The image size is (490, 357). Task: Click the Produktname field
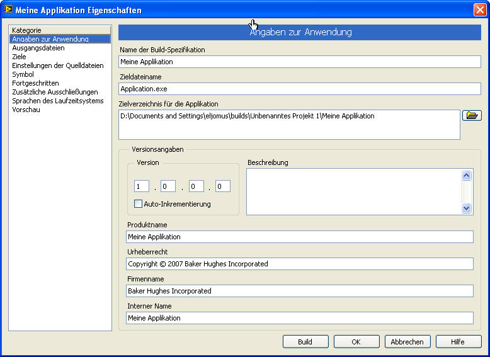click(300, 237)
